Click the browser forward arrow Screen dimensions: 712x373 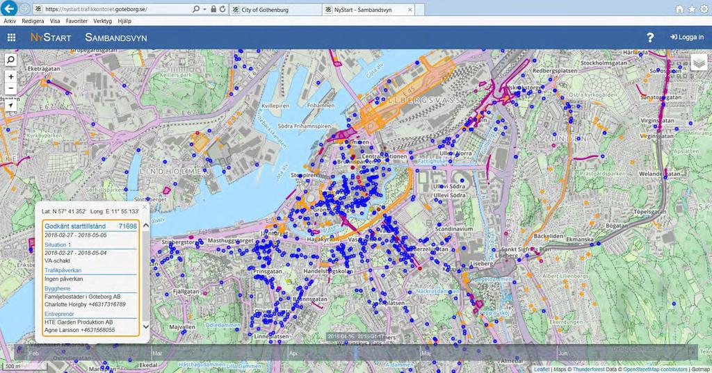tap(25, 8)
